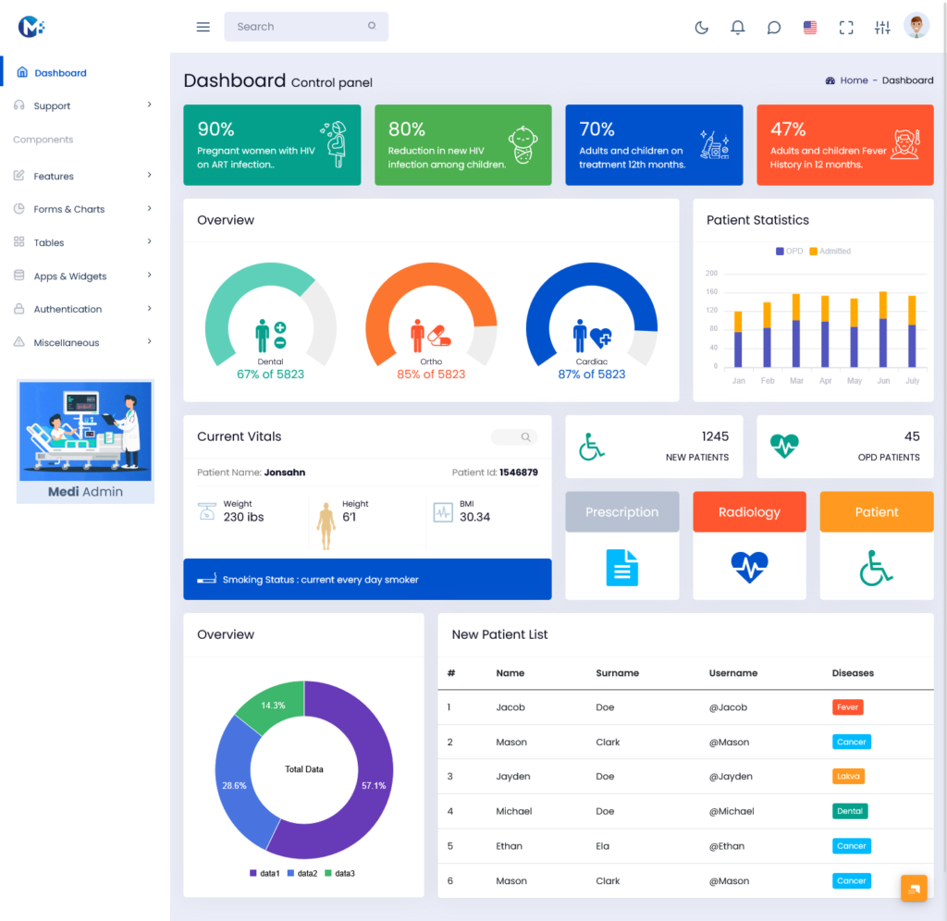Open the Dashboard item in the sidebar
Image resolution: width=947 pixels, height=921 pixels.
tap(60, 73)
